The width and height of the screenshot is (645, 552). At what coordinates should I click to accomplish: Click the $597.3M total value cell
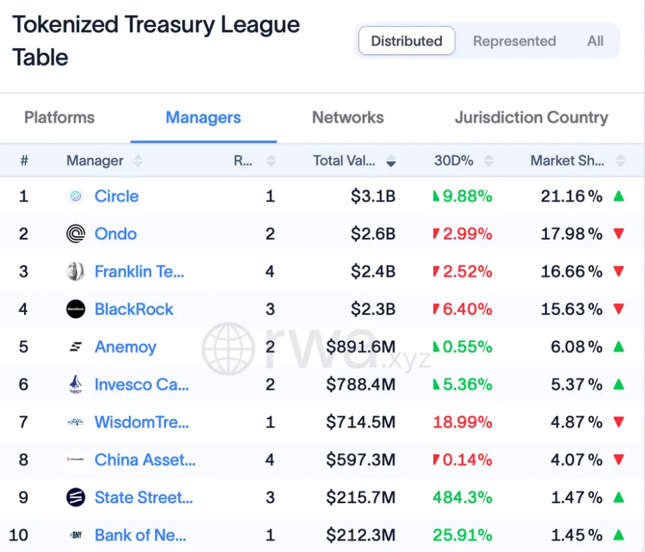[361, 460]
